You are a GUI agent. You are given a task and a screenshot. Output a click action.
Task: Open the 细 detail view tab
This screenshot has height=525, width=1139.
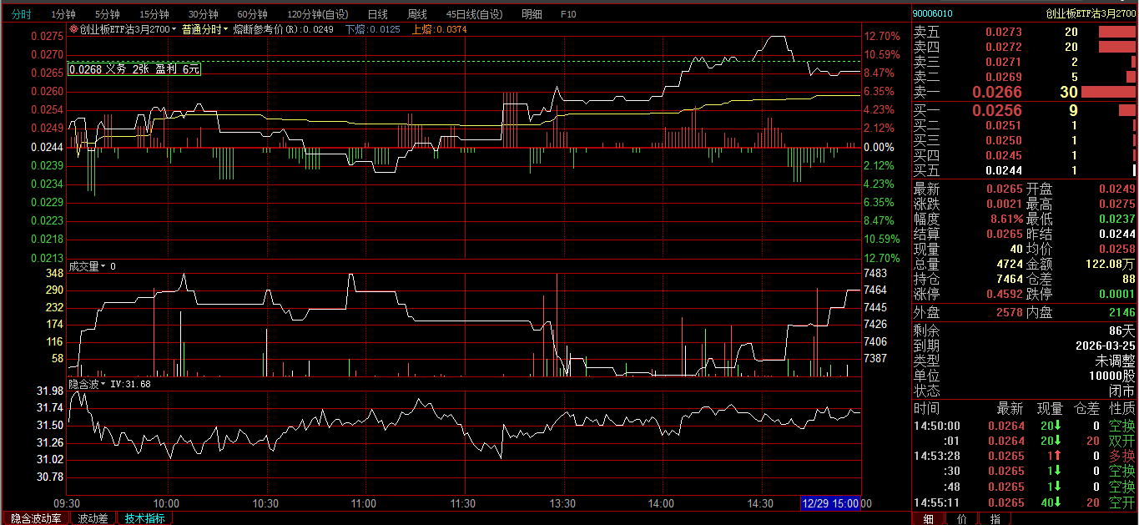(x=929, y=518)
